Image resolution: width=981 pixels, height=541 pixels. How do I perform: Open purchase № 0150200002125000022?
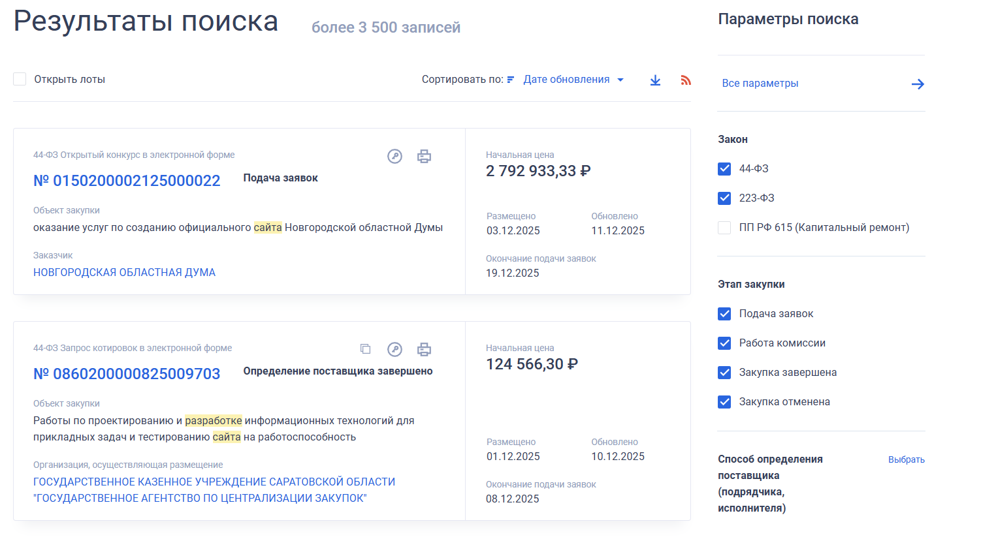[x=127, y=180]
